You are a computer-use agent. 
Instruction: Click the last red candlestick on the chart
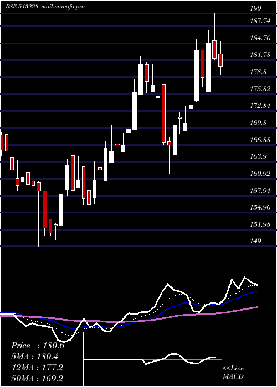pyautogui.click(x=220, y=60)
